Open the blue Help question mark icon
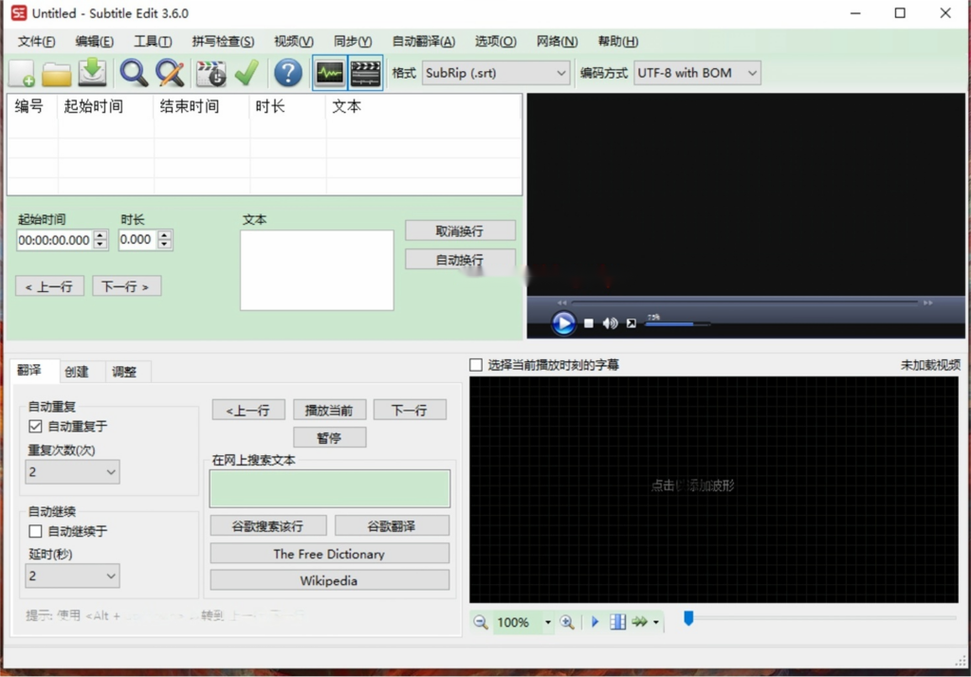Viewport: 971px width, 677px height. click(x=287, y=73)
